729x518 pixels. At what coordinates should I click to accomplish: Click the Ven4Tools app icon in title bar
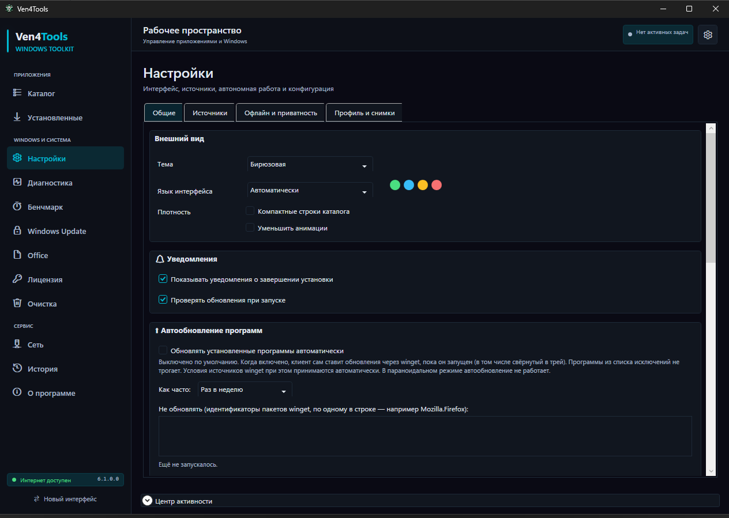click(9, 9)
